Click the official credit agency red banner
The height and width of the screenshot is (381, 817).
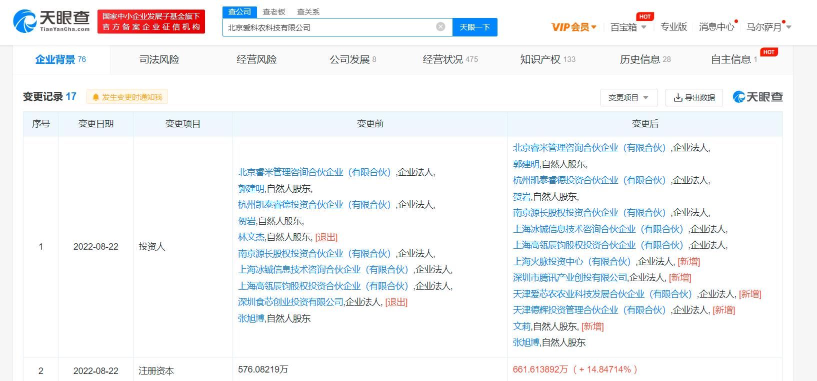point(151,22)
